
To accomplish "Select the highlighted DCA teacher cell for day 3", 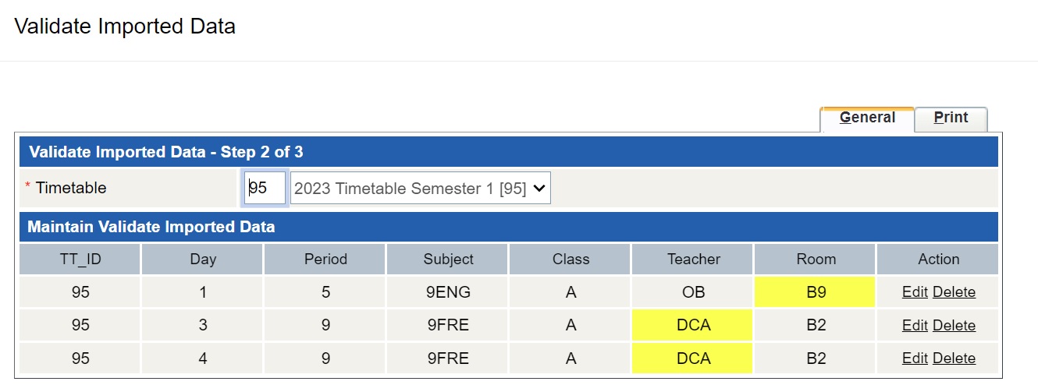I will pos(693,325).
